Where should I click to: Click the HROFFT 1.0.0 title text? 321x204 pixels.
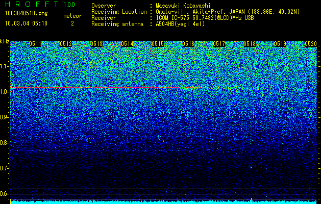pyautogui.click(x=40, y=4)
